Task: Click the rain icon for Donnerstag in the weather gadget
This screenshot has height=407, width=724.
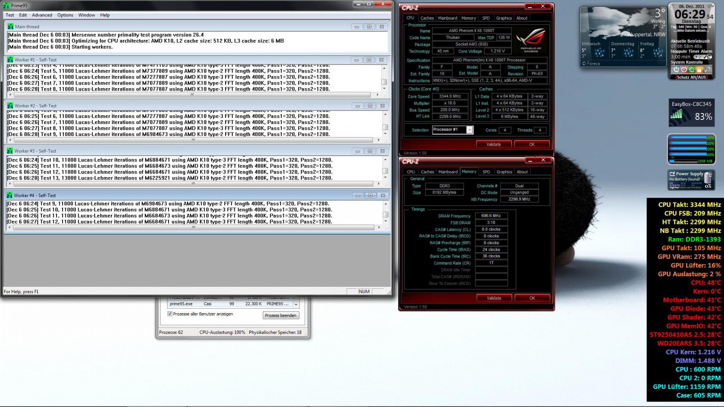Action: click(x=628, y=53)
